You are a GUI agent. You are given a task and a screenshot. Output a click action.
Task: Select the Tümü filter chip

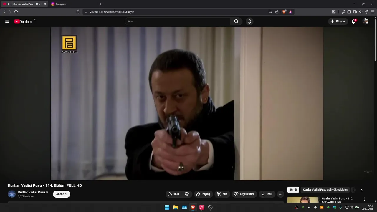click(293, 190)
